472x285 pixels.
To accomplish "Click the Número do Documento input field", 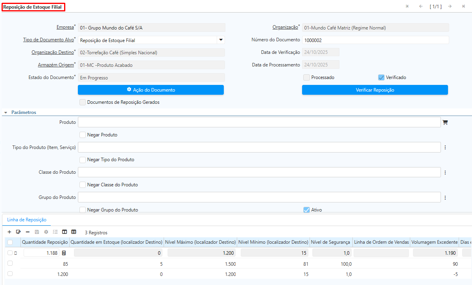I will coord(375,40).
